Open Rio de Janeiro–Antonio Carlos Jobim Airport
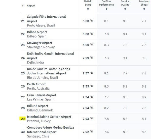This screenshot has height=139, width=151. pyautogui.click(x=48, y=71)
